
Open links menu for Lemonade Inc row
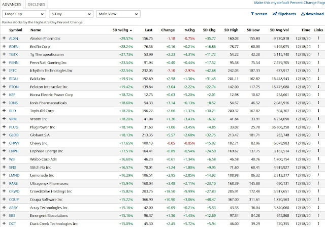point(318,175)
